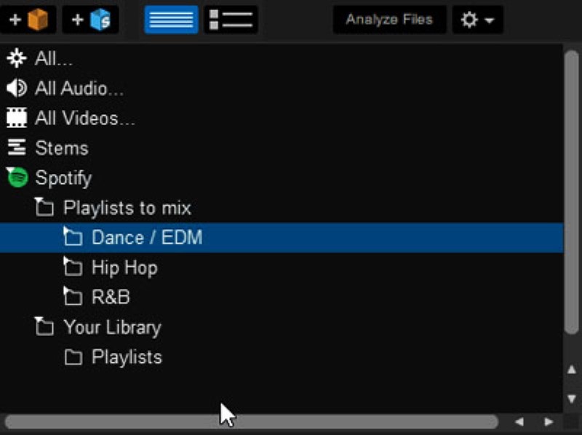This screenshot has width=582, height=435.
Task: Click the horizontal scrollbar thumb
Action: click(x=251, y=422)
